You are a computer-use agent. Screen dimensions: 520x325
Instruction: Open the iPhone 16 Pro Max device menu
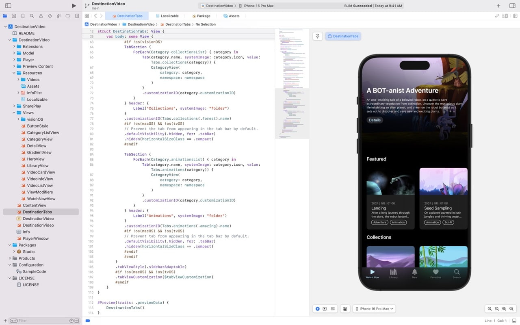[374, 309]
